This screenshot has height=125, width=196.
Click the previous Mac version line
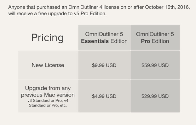[x=48, y=95]
